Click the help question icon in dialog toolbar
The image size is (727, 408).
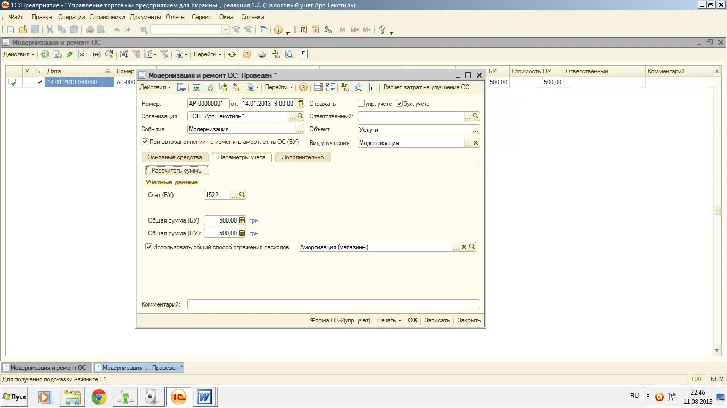coord(303,87)
